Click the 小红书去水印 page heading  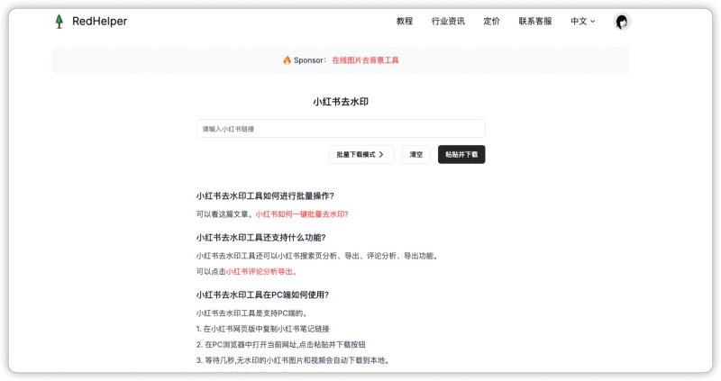341,102
